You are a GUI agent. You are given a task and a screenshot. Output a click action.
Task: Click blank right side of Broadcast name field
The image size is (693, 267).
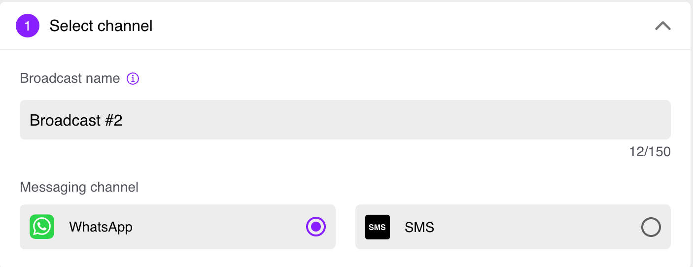444,120
